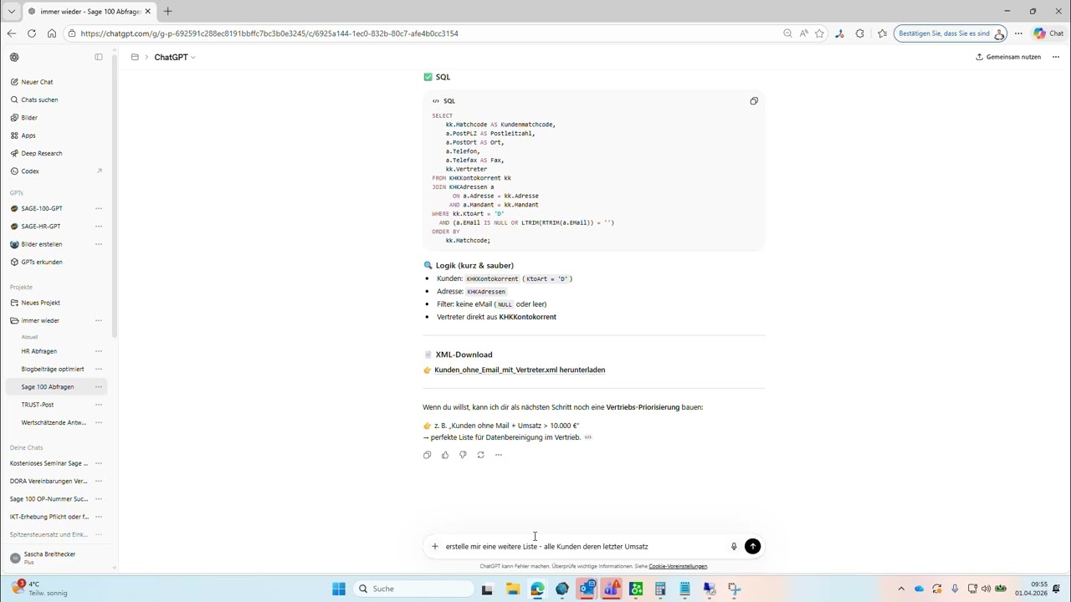
Task: Open a new browser tab
Action: [167, 11]
